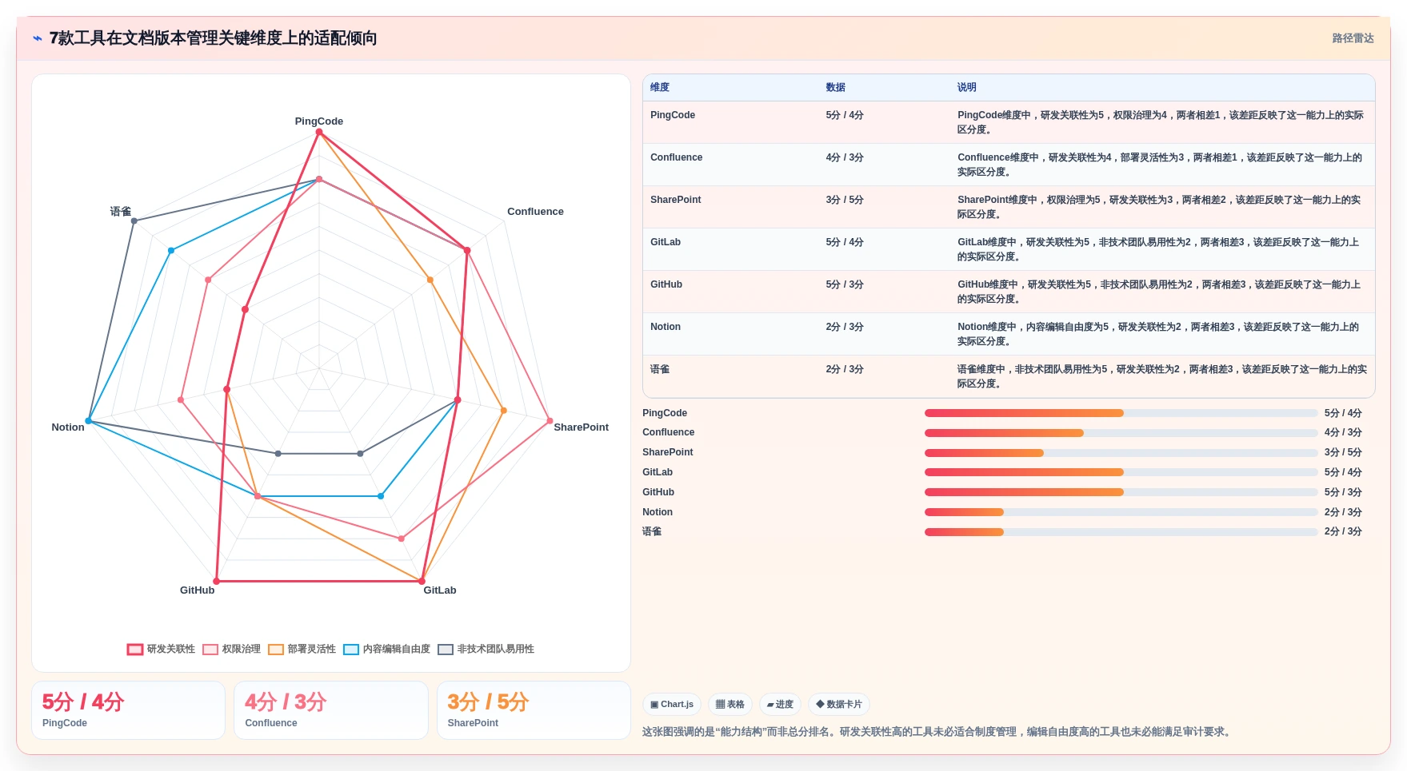1407x771 pixels.
Task: Toggle the 部署灵活性 legend series
Action: tap(302, 649)
